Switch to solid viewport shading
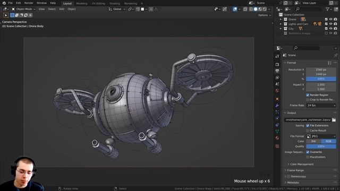The width and height of the screenshot is (340, 191). click(256, 9)
